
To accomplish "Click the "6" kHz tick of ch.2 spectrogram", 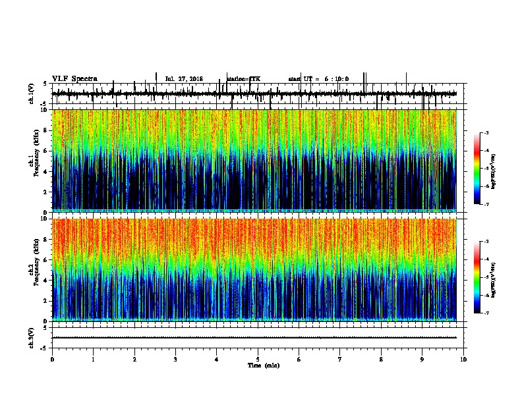I will click(x=46, y=260).
